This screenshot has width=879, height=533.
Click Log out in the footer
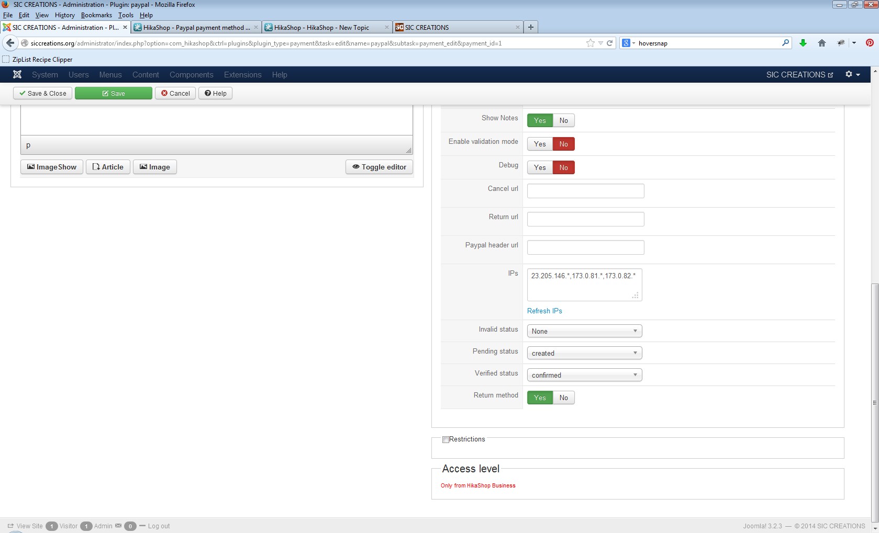(x=159, y=526)
